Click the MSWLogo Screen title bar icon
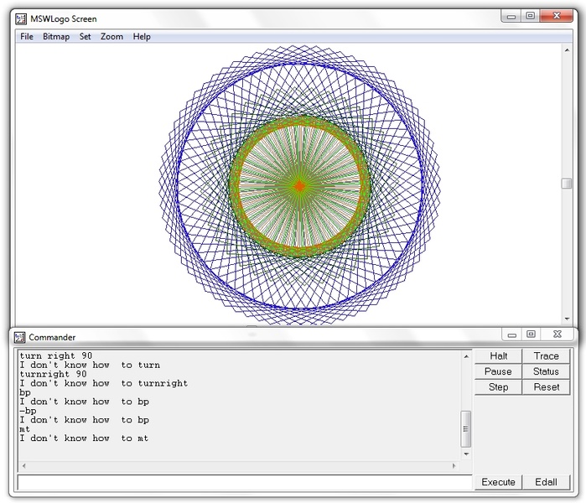Image resolution: width=586 pixels, height=503 pixels. point(21,18)
